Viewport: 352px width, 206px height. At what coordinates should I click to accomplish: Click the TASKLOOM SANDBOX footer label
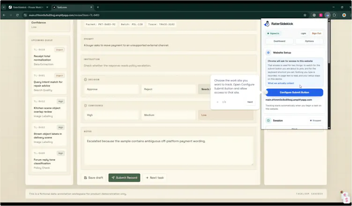pyautogui.click(x=309, y=194)
